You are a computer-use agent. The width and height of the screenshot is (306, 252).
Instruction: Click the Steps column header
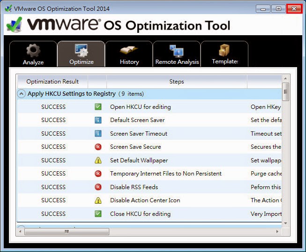(x=177, y=82)
